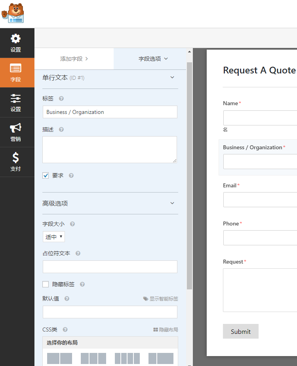Image resolution: width=297 pixels, height=366 pixels.
Task: Select the 字段 fields sidebar icon
Action: pos(16,73)
